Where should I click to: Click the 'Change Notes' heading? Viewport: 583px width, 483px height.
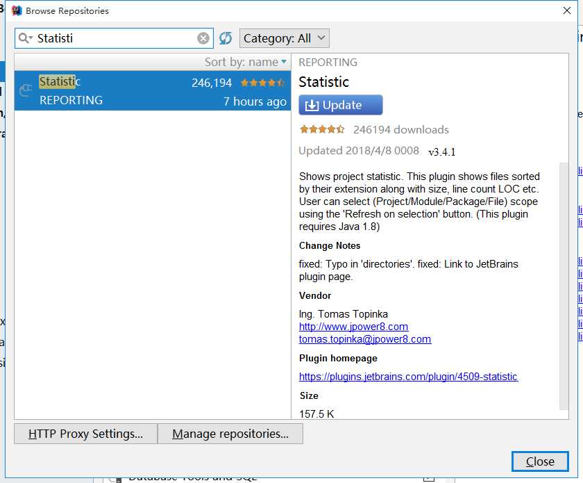point(330,246)
